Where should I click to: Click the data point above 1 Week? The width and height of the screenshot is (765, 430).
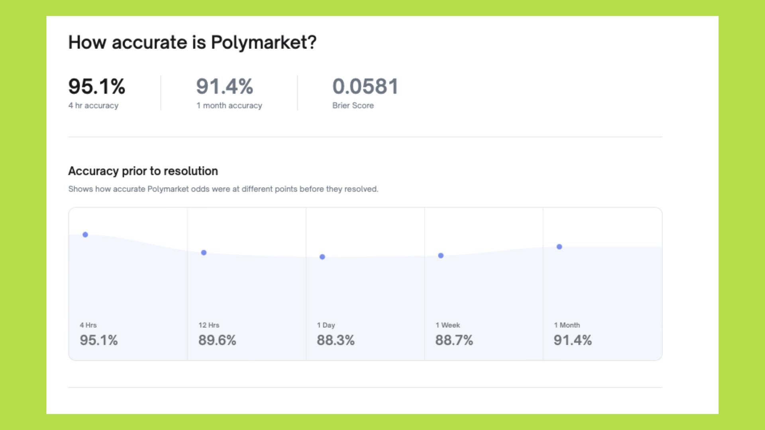click(440, 255)
